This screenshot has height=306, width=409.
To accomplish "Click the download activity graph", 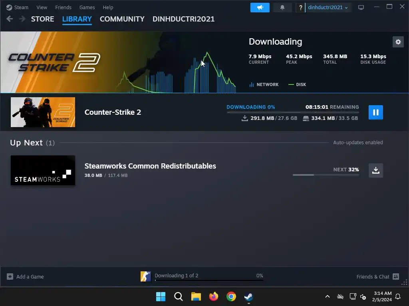I will [x=176, y=73].
